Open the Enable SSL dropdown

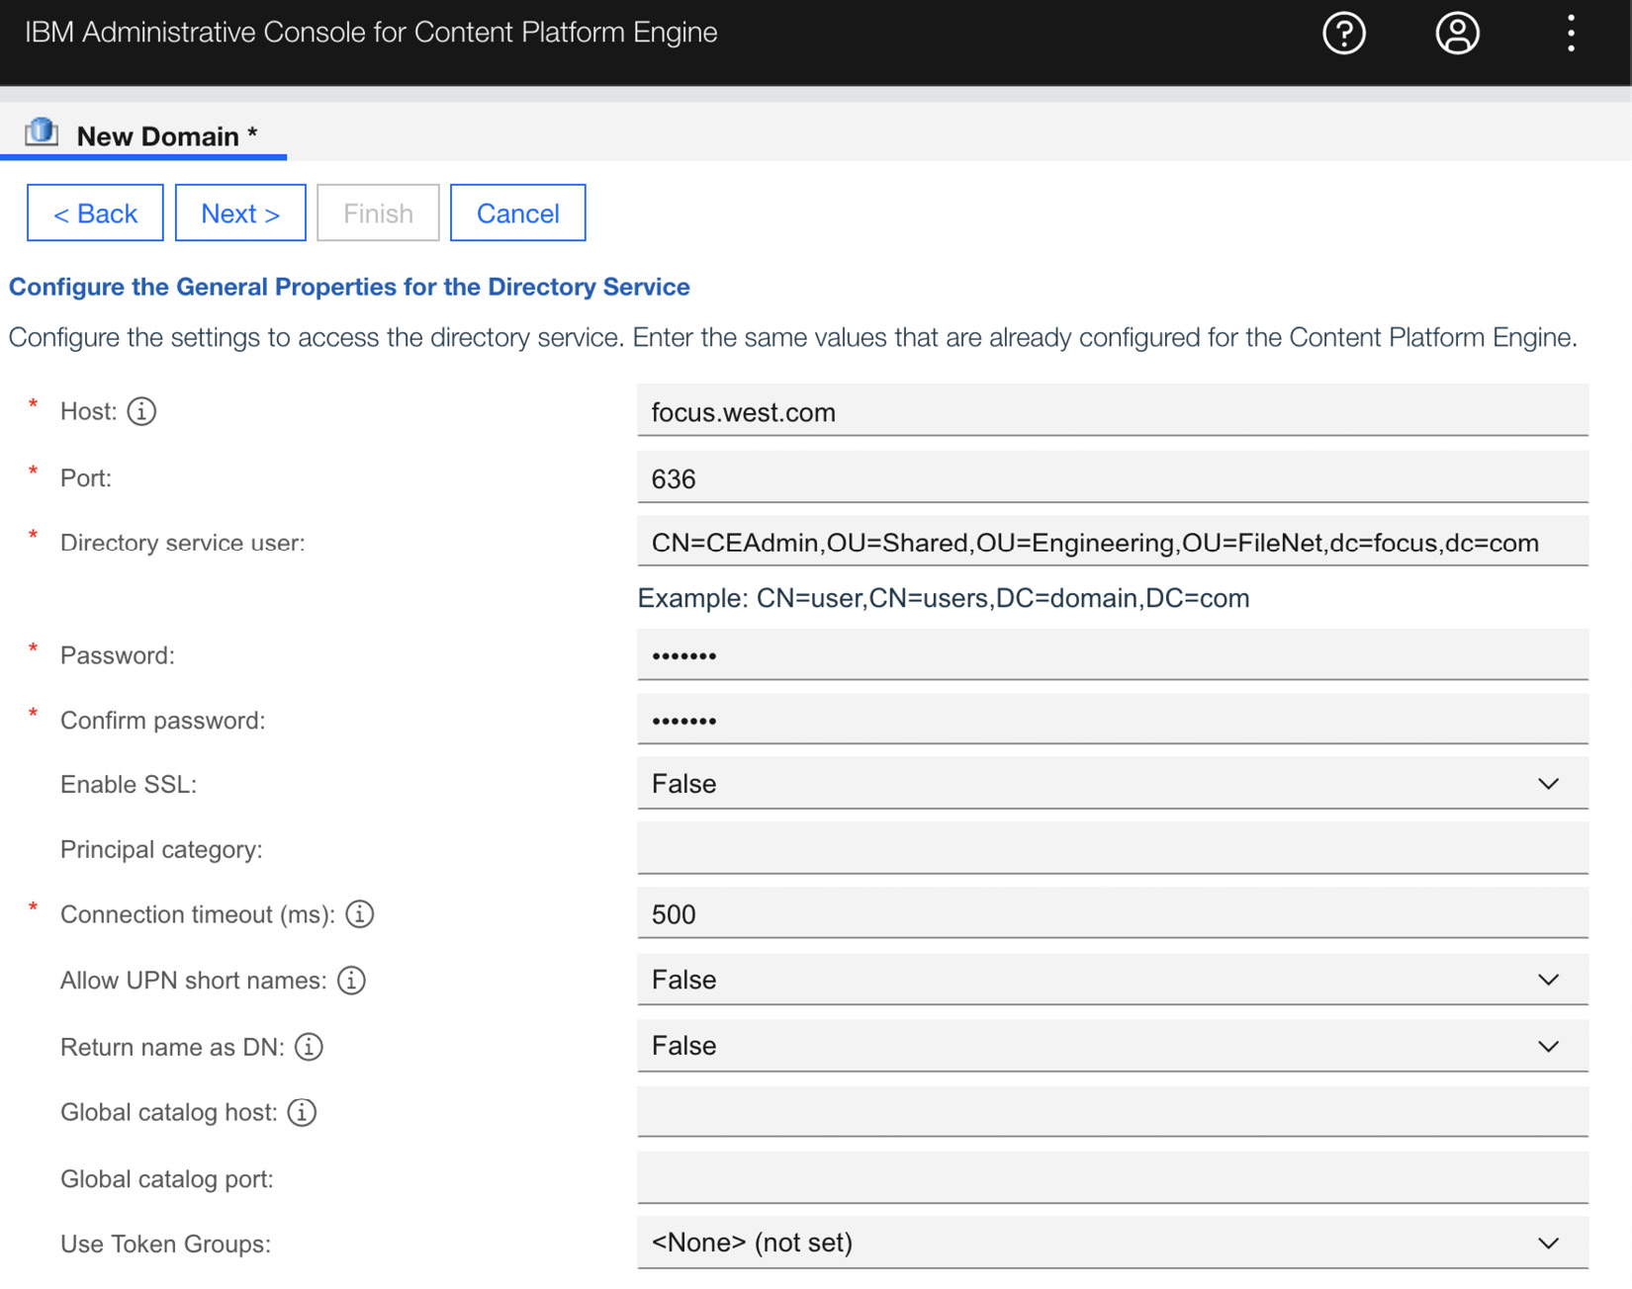[1113, 784]
